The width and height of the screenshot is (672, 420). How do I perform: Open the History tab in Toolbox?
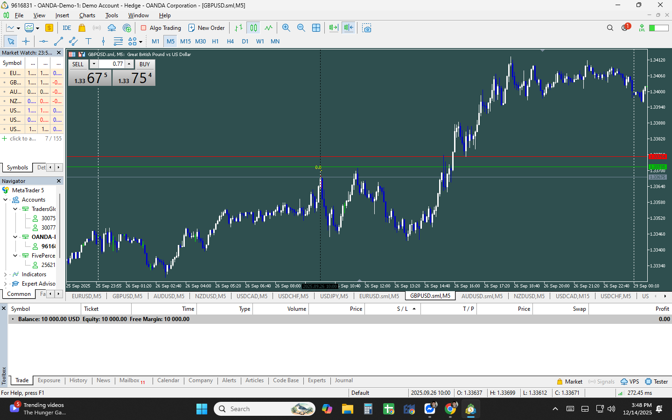pyautogui.click(x=78, y=381)
